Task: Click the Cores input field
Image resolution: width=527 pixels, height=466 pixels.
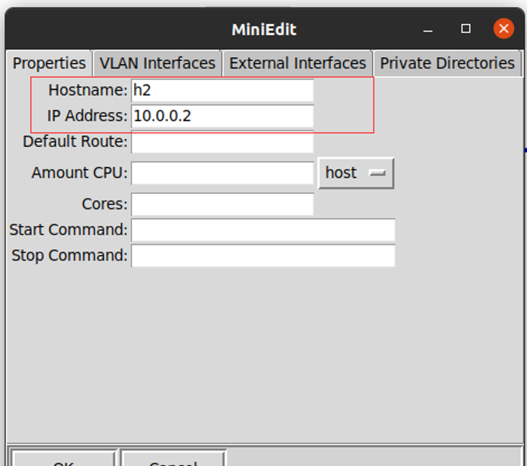Action: click(223, 204)
